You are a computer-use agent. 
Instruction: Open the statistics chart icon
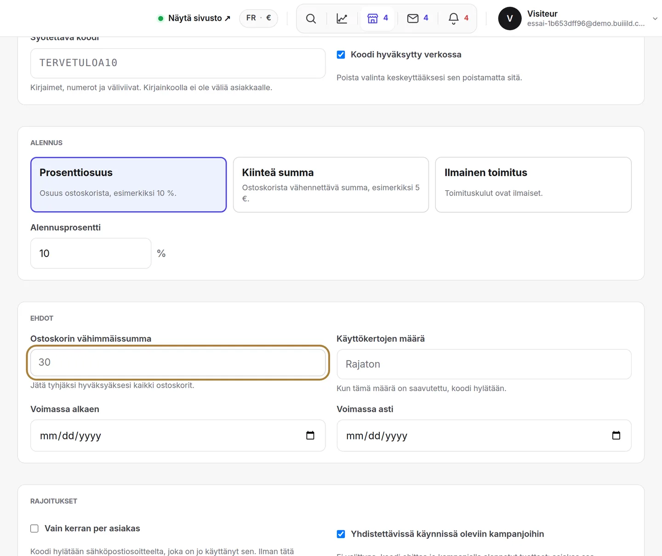click(342, 18)
